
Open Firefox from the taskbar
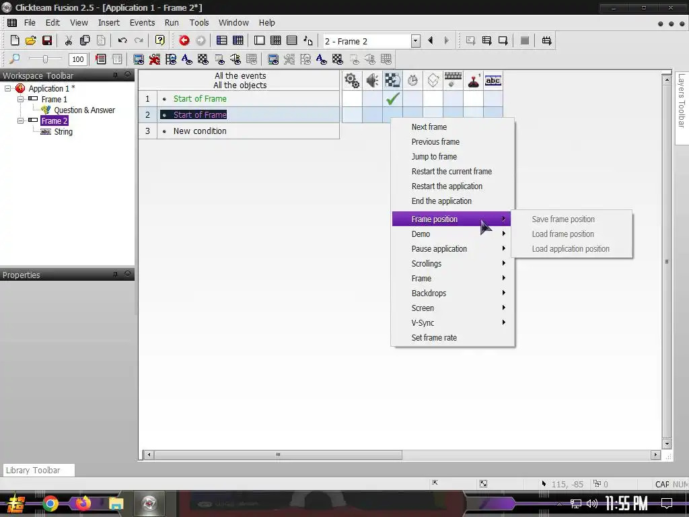coord(83,504)
